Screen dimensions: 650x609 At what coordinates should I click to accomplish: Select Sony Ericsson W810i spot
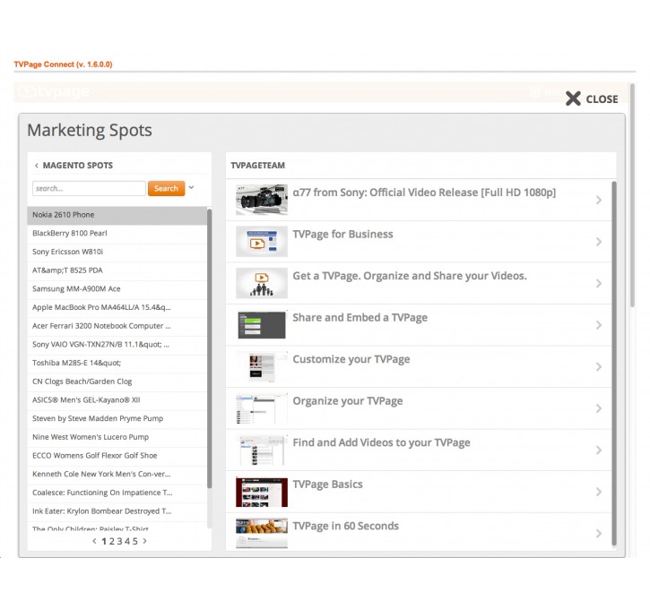(117, 252)
